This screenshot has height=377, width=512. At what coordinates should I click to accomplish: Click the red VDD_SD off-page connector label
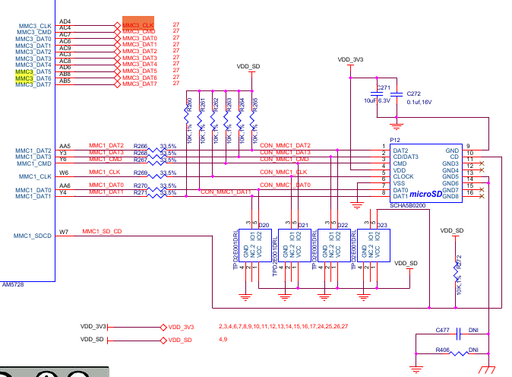click(x=180, y=340)
